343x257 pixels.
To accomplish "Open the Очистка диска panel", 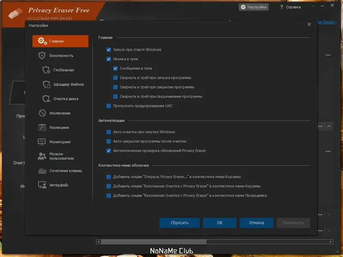I will (62, 99).
